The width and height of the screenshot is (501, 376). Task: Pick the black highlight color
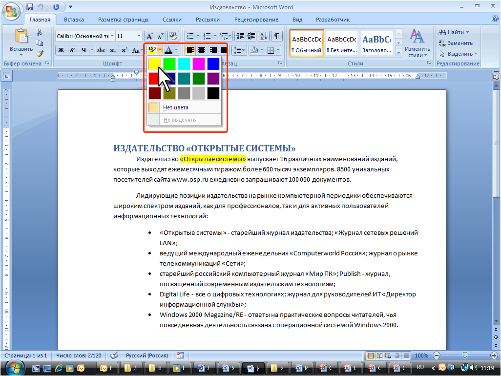click(213, 93)
